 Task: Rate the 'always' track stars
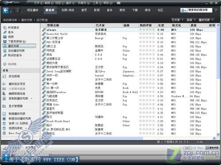(x=147, y=30)
